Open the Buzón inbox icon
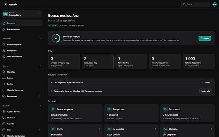Image resolution: width=219 pixels, height=137 pixels. pos(4,78)
